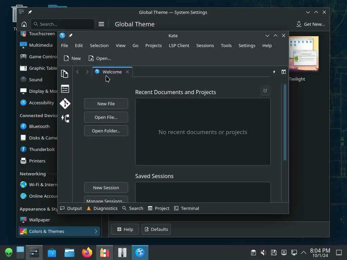Open the LSP Client menu

tap(179, 46)
